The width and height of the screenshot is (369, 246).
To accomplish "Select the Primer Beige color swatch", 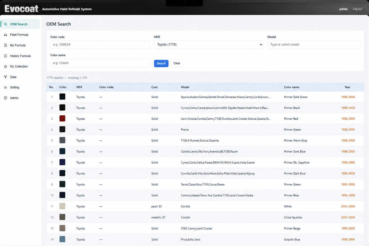I will (62, 228).
